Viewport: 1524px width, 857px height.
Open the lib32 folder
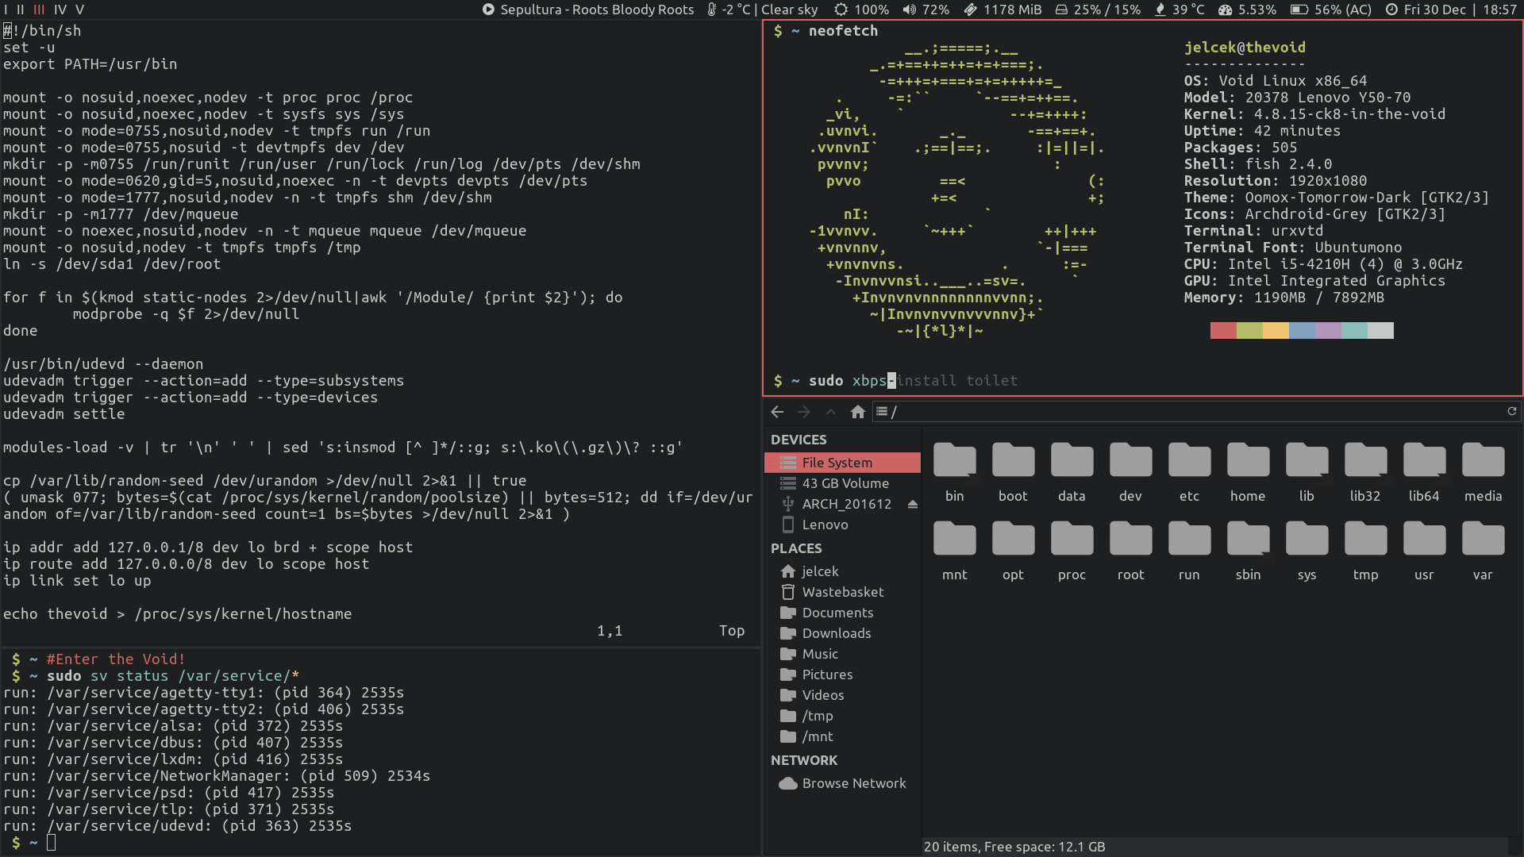1365,473
